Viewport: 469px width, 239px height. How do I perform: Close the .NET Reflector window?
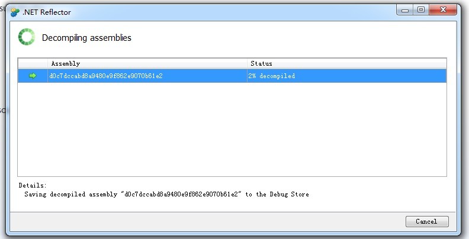[x=443, y=10]
